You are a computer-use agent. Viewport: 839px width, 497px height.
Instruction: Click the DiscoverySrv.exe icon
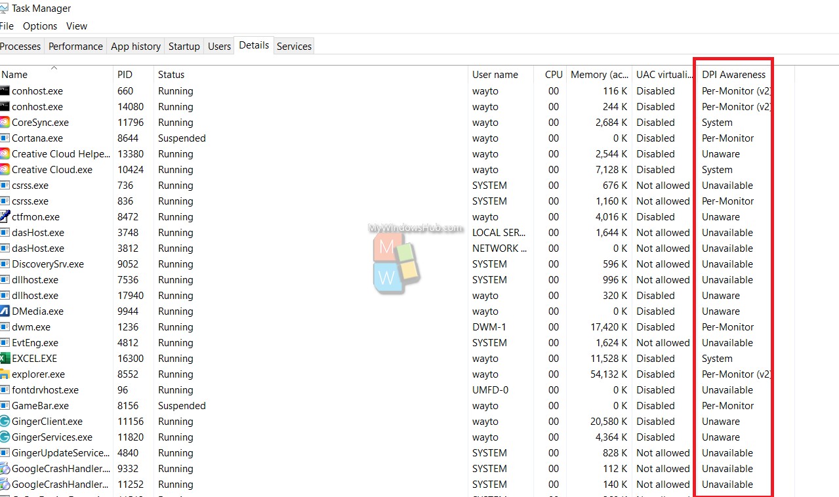[x=5, y=264]
